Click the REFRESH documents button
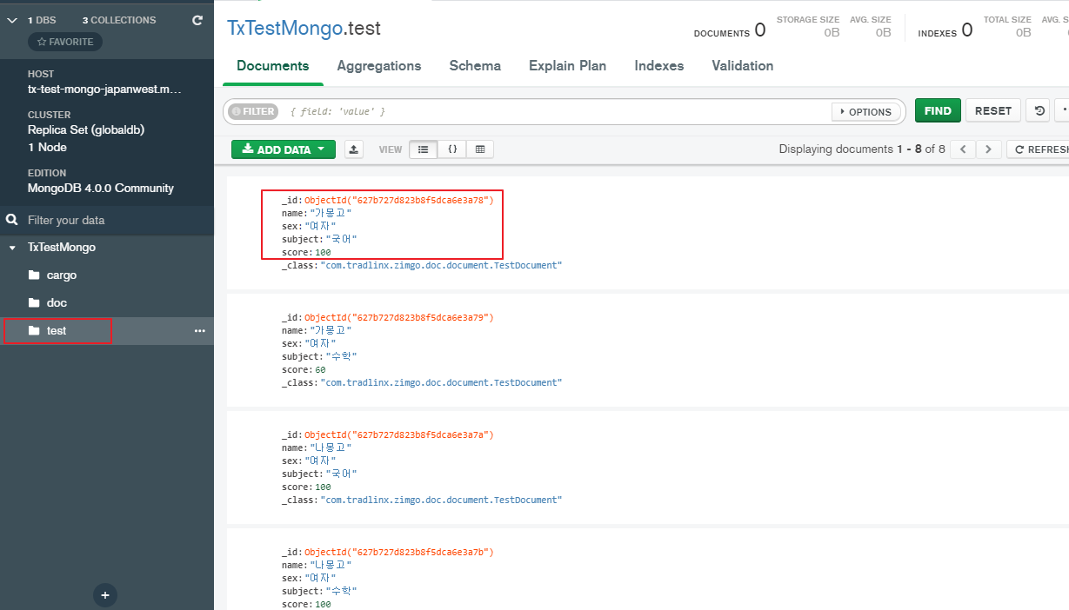The height and width of the screenshot is (610, 1069). click(x=1038, y=149)
